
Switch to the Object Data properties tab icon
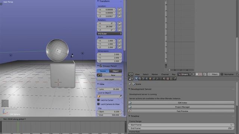tap(161, 79)
